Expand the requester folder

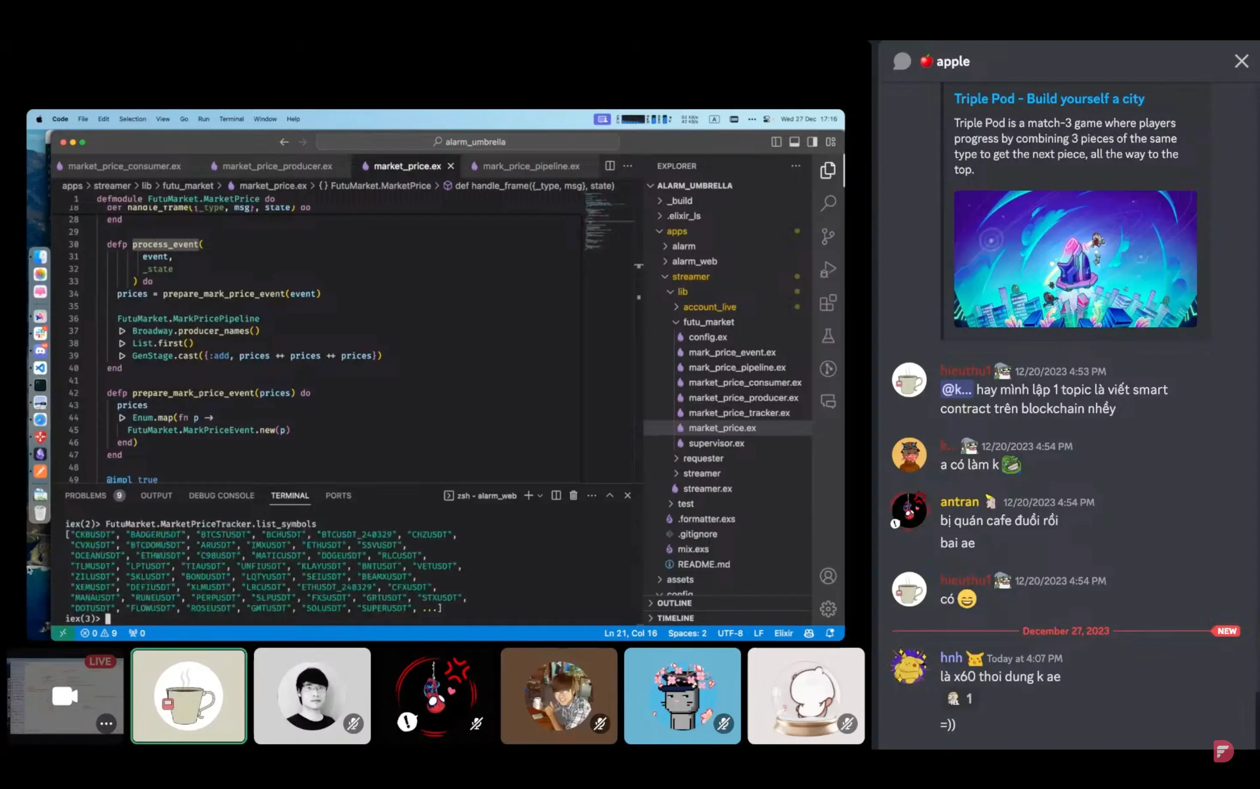tap(703, 458)
